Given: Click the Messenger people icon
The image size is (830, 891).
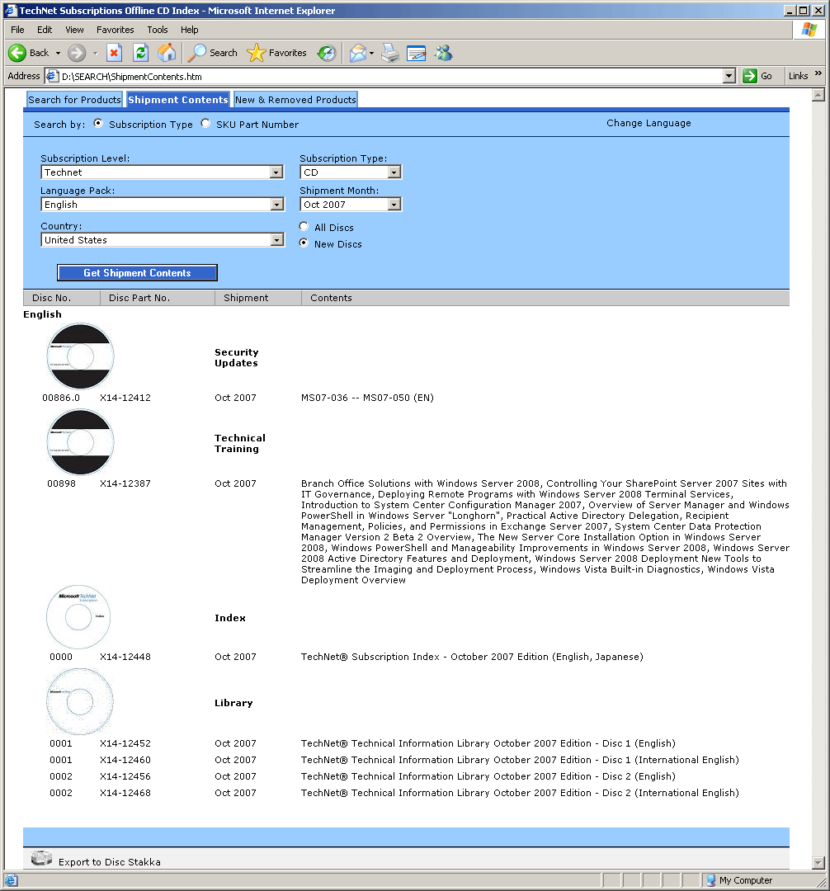Looking at the screenshot, I should 444,53.
